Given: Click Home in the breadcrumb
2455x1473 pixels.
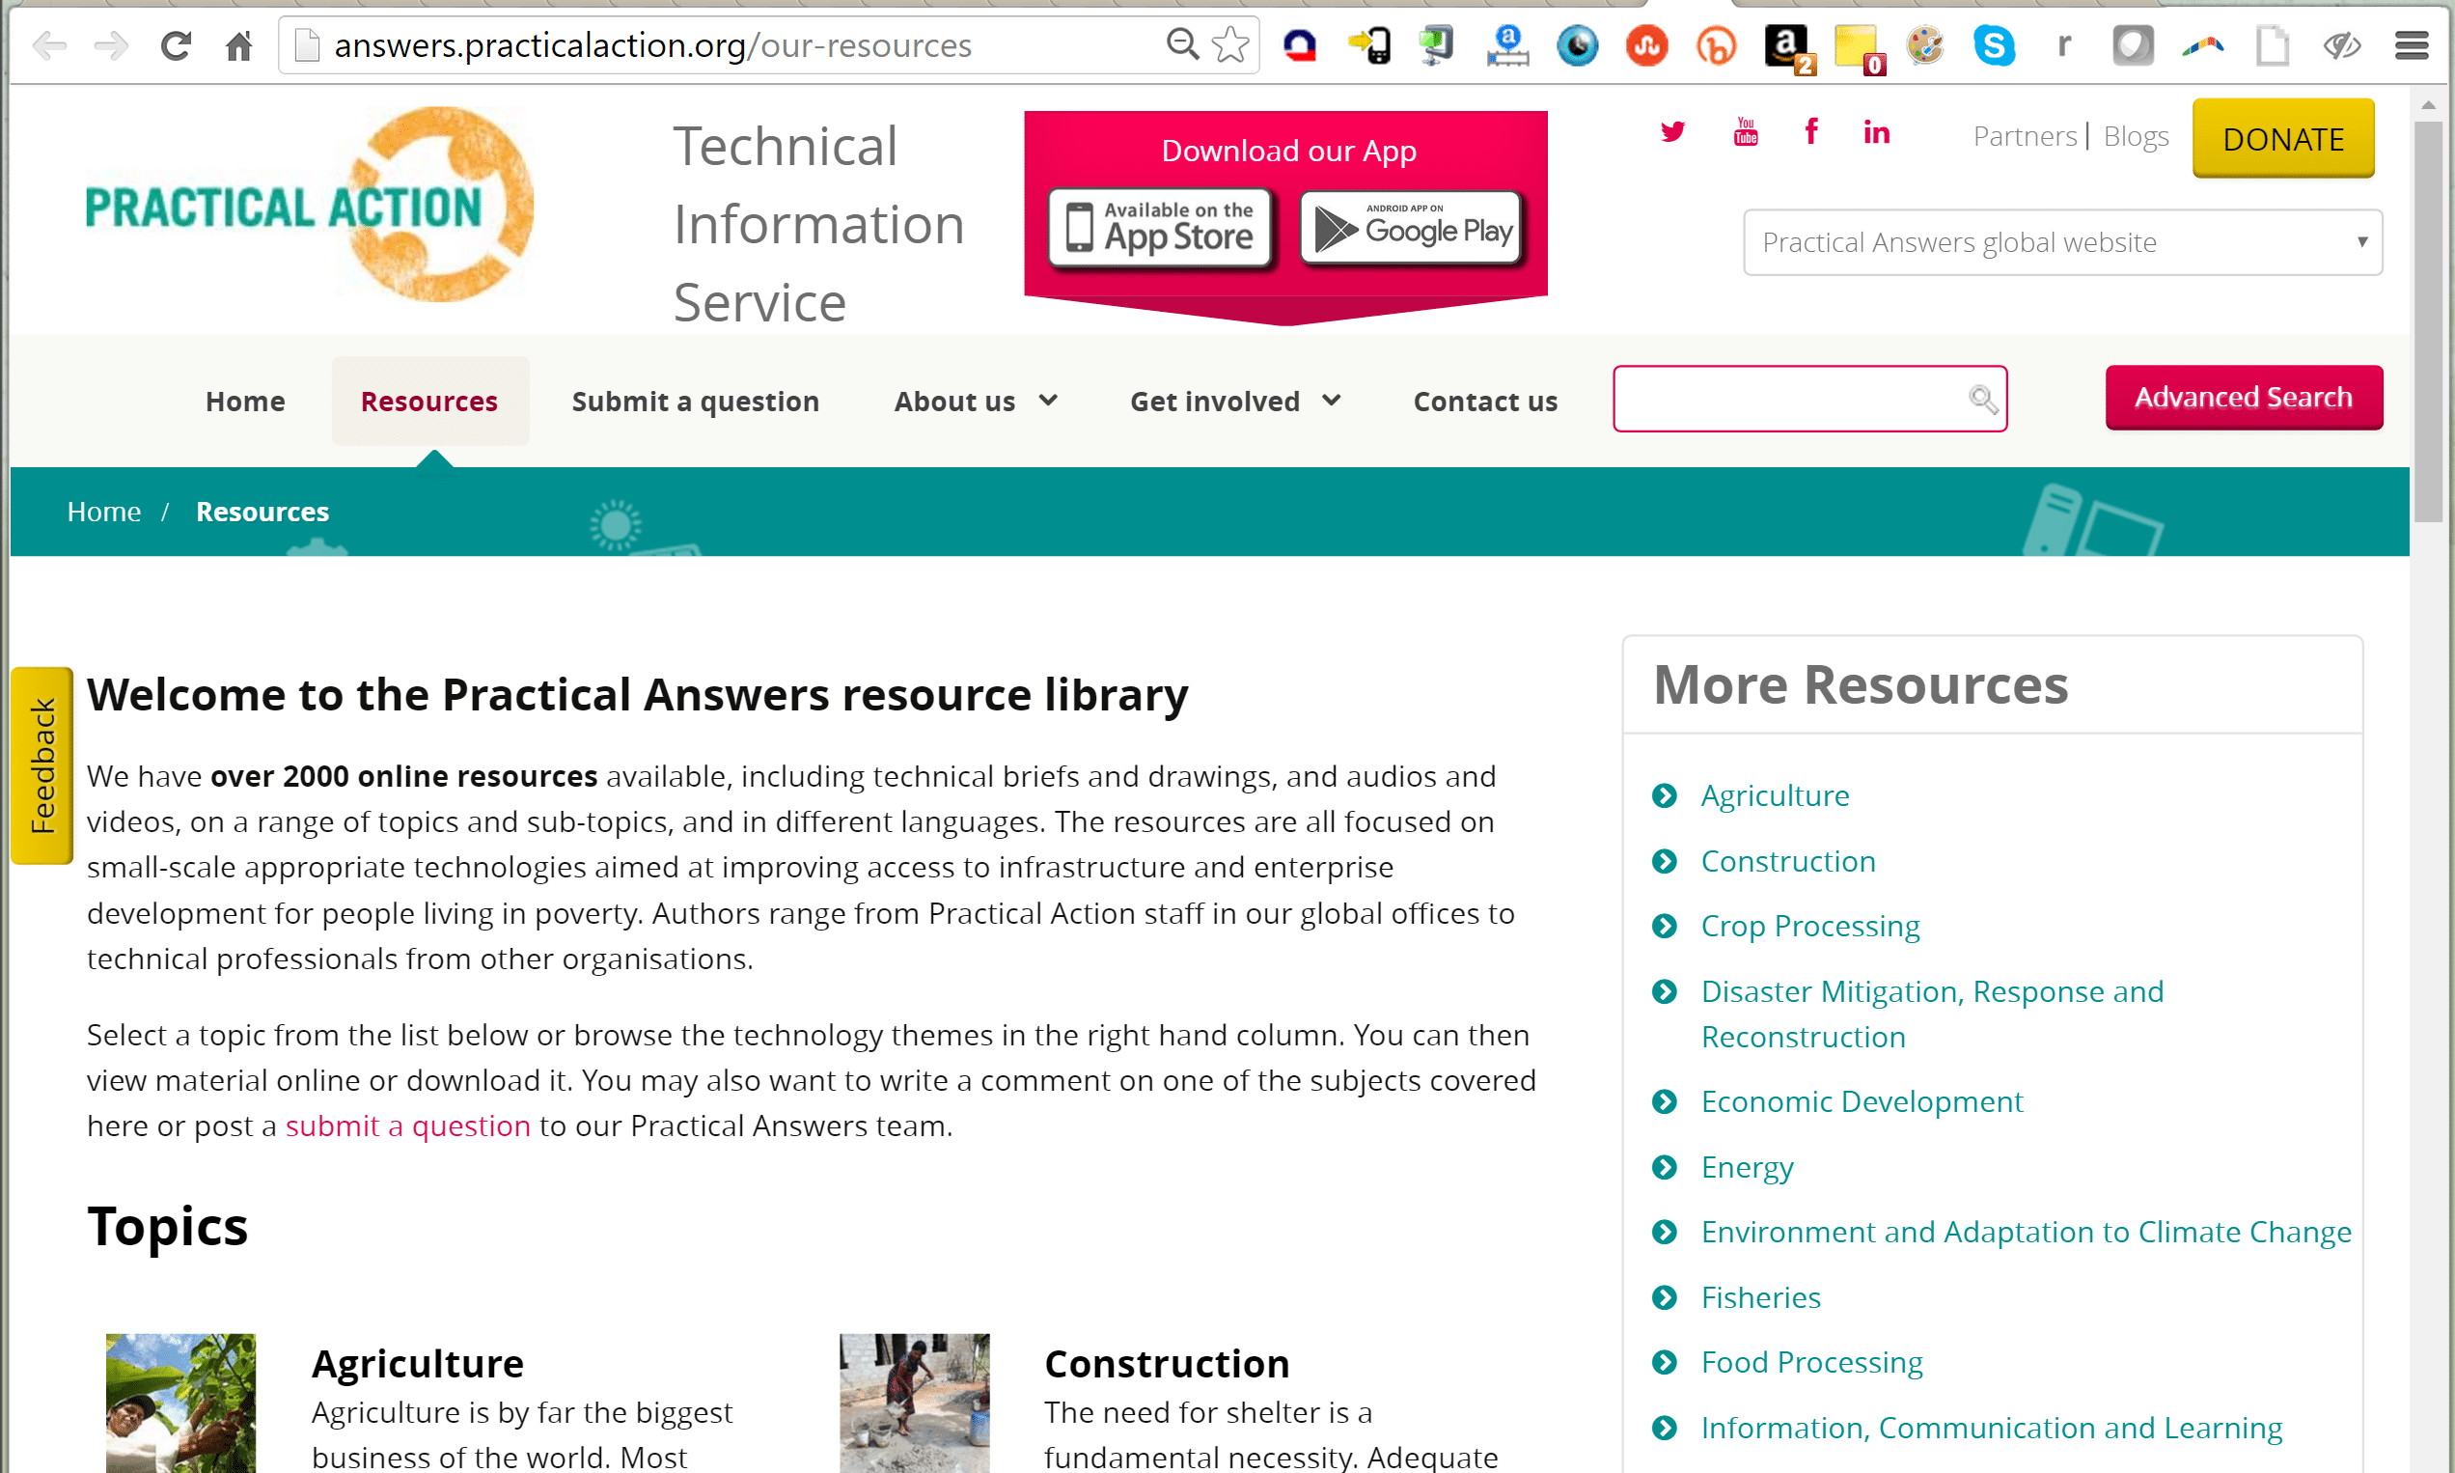Looking at the screenshot, I should pyautogui.click(x=104, y=512).
